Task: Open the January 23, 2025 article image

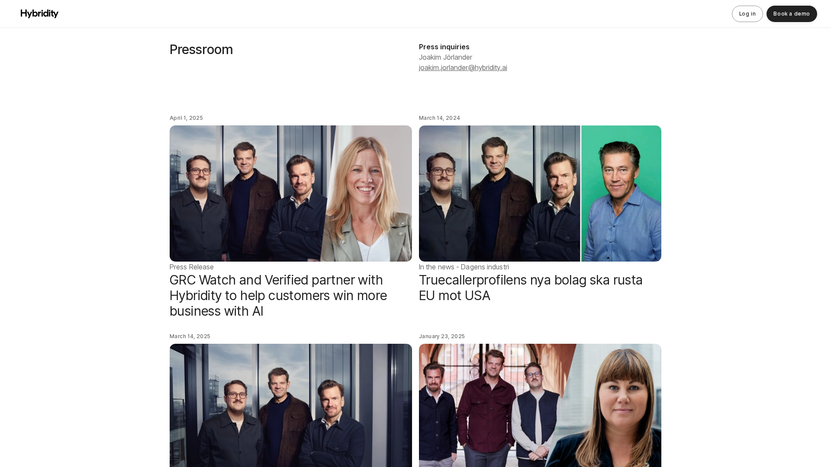Action: 540,405
